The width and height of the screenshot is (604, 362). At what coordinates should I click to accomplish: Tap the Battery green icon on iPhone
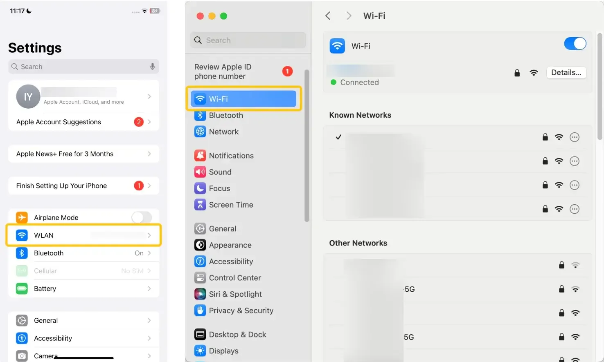[x=22, y=289]
